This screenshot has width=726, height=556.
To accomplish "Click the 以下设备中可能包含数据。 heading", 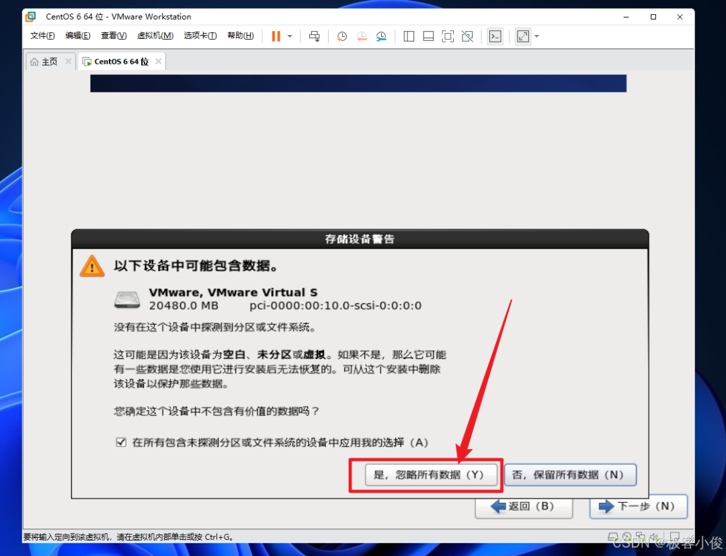I will click(196, 266).
